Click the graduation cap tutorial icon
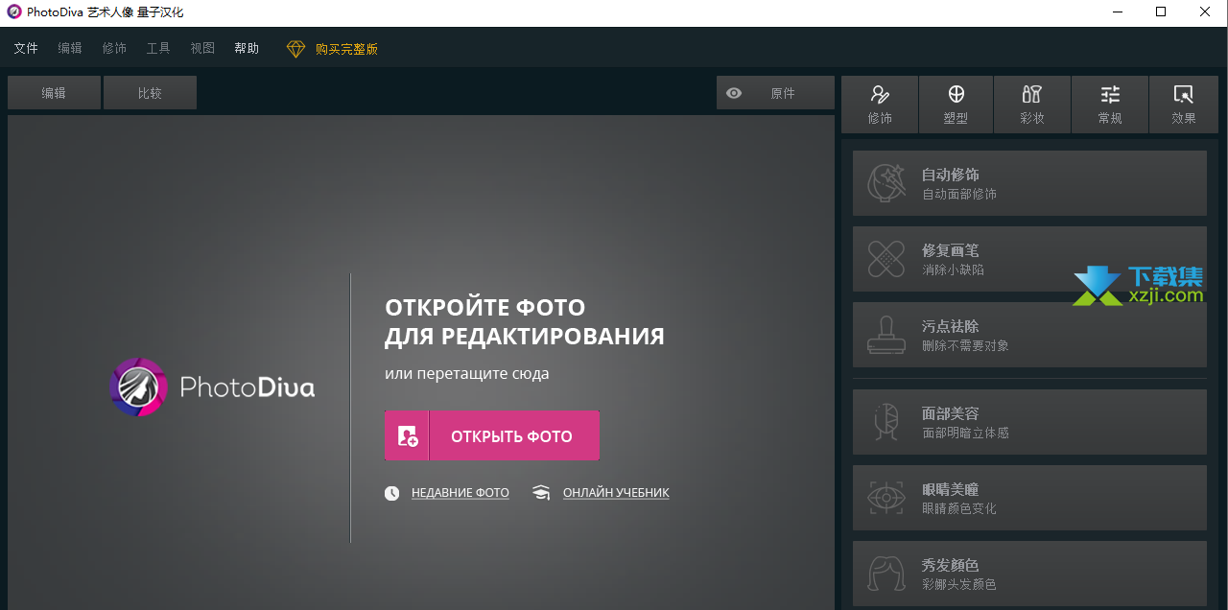 pyautogui.click(x=541, y=493)
